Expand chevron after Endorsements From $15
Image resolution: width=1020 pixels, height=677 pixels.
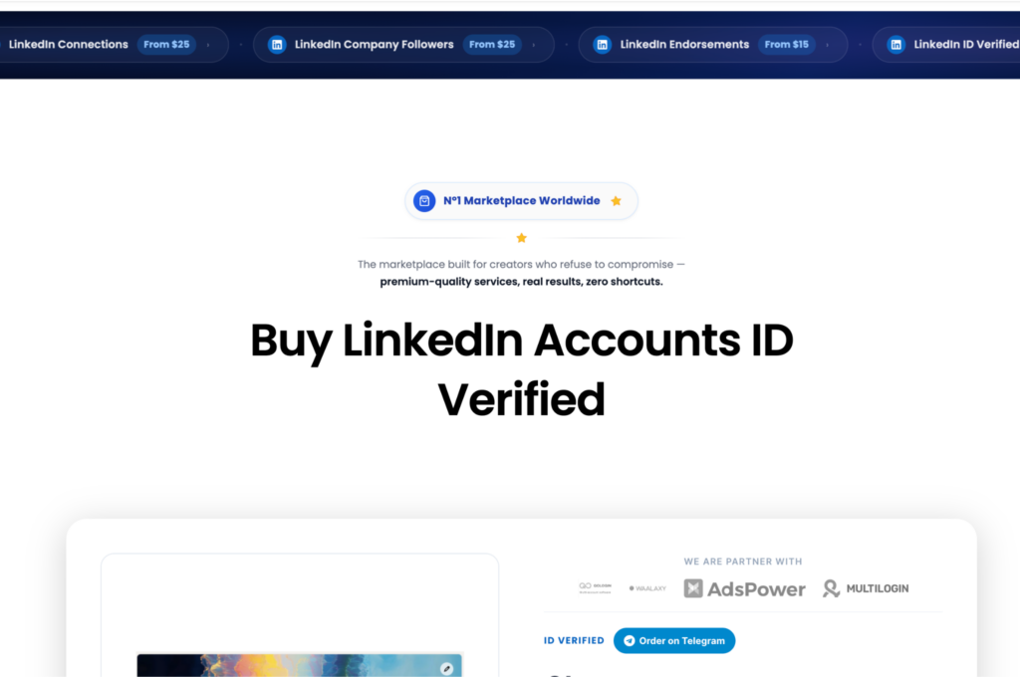(x=827, y=45)
